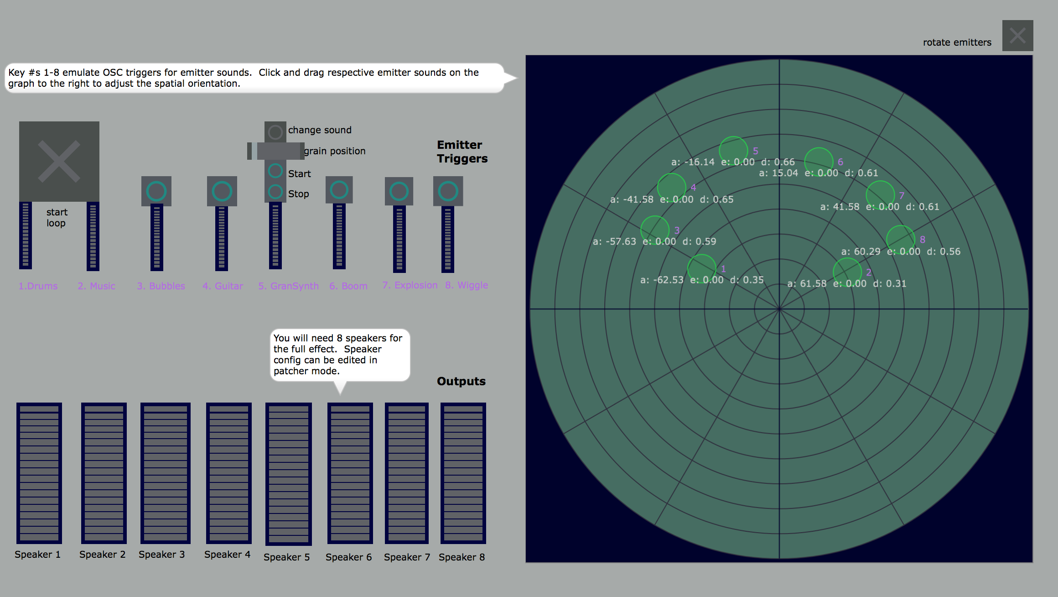Click the 'a: 15.04' readout of emitter 6
The width and height of the screenshot is (1058, 597).
pos(778,173)
